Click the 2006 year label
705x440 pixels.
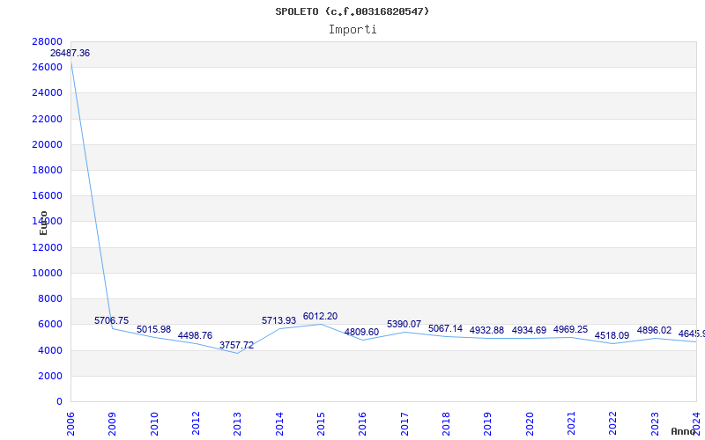[70, 423]
